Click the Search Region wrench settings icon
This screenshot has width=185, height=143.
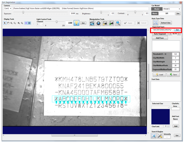[160, 135]
